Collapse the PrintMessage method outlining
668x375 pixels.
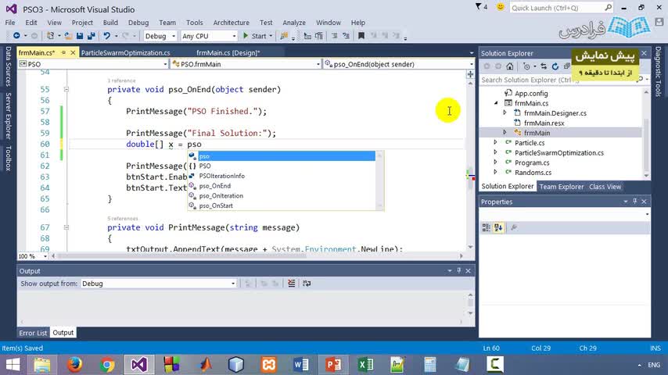66,227
